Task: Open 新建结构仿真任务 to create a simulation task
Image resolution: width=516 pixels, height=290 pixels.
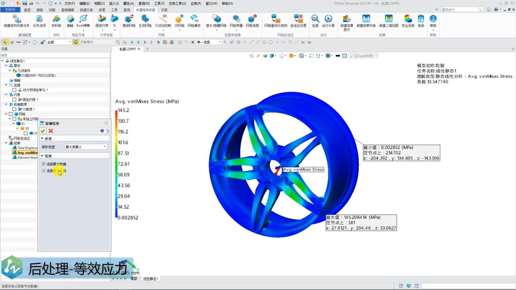Action: pos(16,21)
